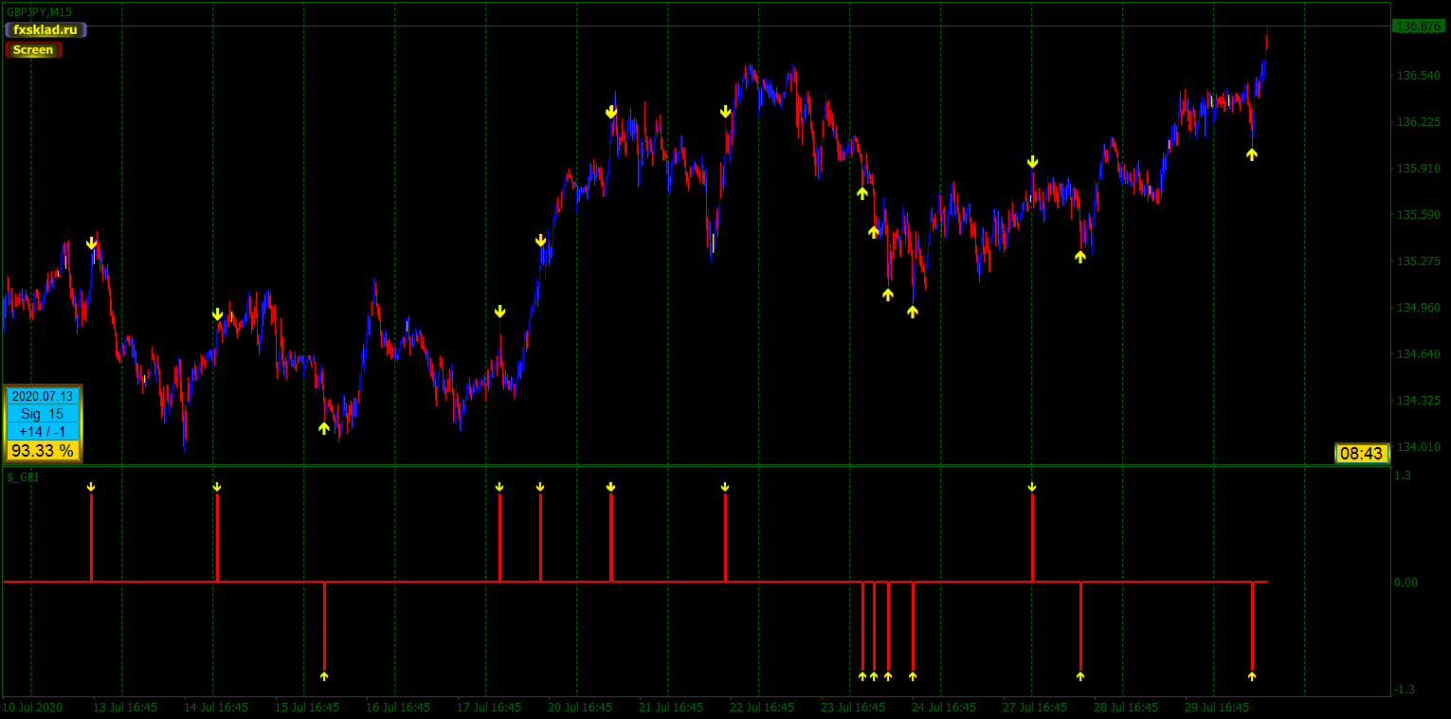The height and width of the screenshot is (719, 1451).
Task: Click the $_GRI indicator label
Action: [23, 477]
